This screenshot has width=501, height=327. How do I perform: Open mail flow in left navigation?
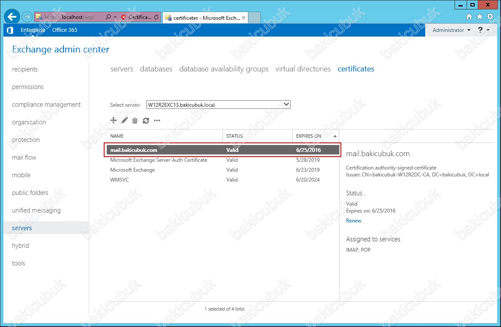24,157
